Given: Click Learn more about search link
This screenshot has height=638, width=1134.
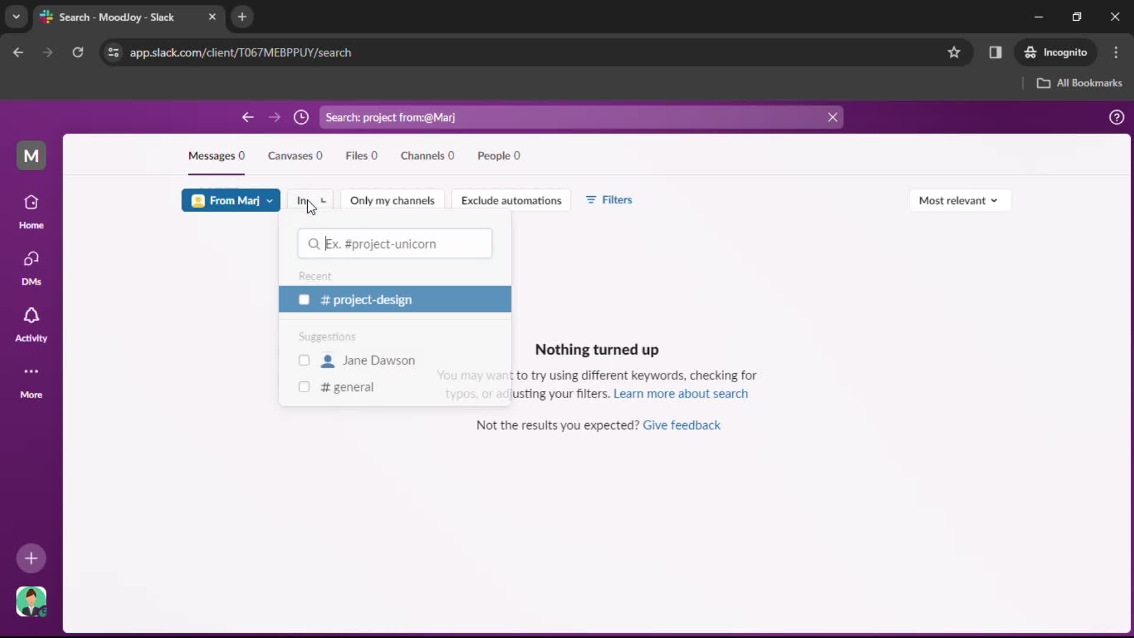Looking at the screenshot, I should (681, 393).
